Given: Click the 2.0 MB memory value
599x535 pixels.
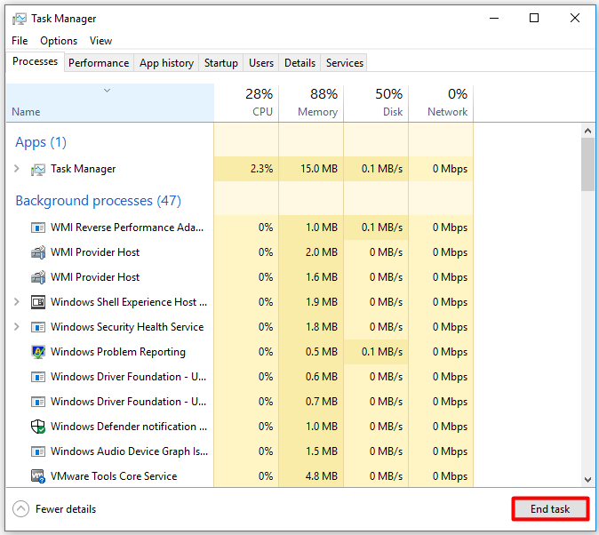Looking at the screenshot, I should tap(322, 252).
